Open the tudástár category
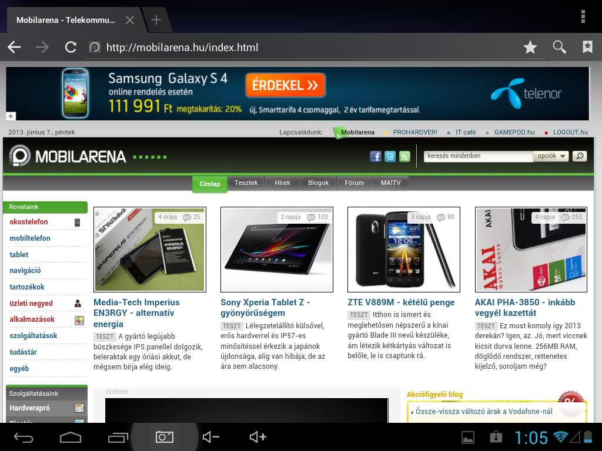Image resolution: width=602 pixels, height=451 pixels. point(23,352)
